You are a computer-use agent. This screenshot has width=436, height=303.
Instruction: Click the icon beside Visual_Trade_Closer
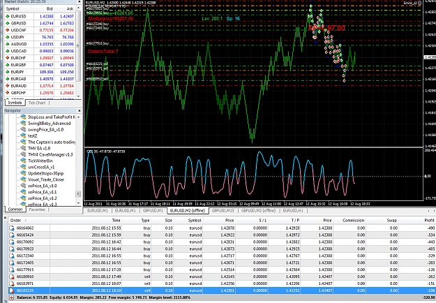click(23, 179)
